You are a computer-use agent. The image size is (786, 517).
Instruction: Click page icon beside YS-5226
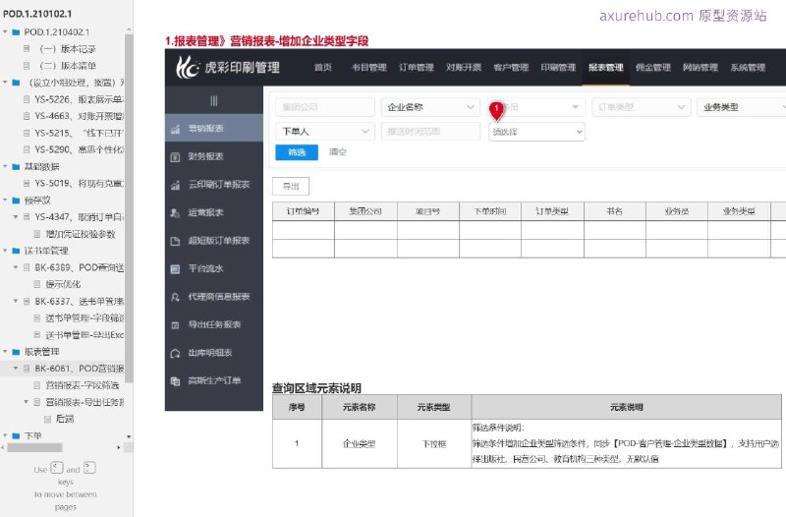27,99
